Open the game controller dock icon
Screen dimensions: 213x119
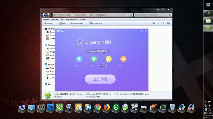point(144,107)
